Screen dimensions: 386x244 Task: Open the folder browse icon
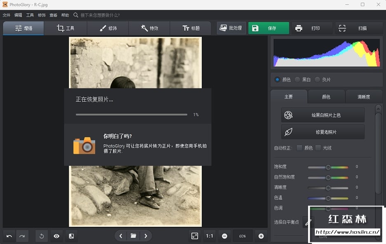pos(133,236)
